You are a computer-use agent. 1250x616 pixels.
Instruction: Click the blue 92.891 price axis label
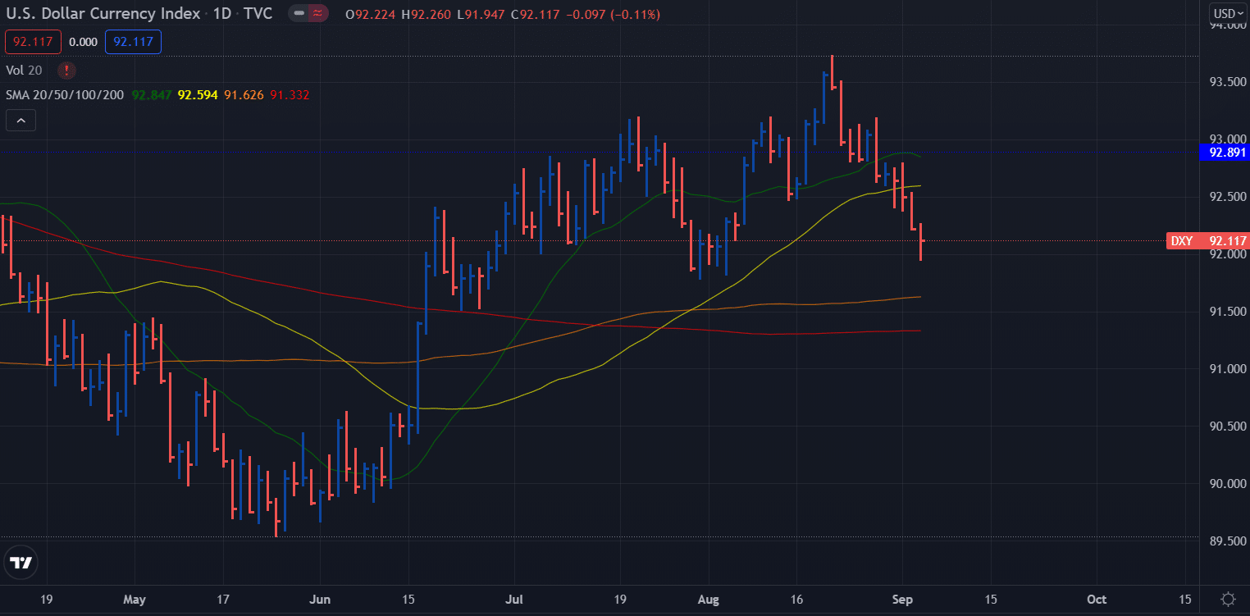tap(1224, 152)
